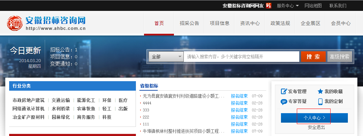Focus the search keyword input field

click(x=242, y=57)
